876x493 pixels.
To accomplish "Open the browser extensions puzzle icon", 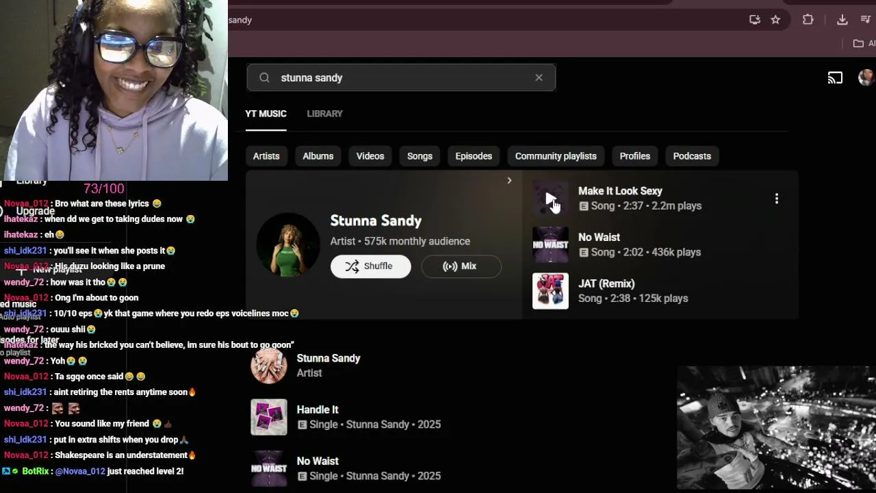I will (x=808, y=20).
